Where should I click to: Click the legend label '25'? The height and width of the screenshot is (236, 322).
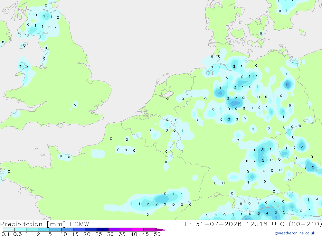(x=99, y=234)
